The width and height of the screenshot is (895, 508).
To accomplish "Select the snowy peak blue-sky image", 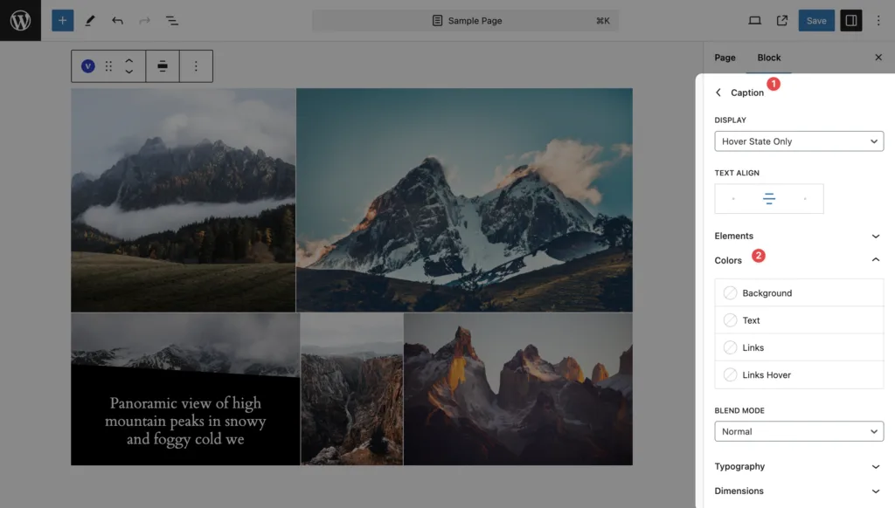I will click(x=465, y=200).
